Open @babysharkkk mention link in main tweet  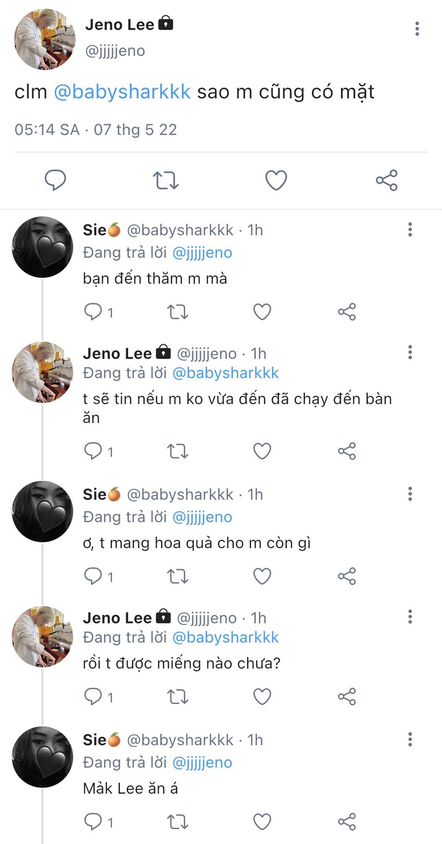coord(122,92)
